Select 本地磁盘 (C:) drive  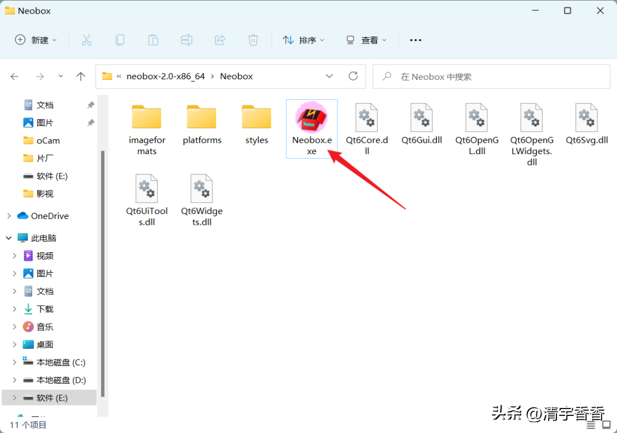(61, 362)
